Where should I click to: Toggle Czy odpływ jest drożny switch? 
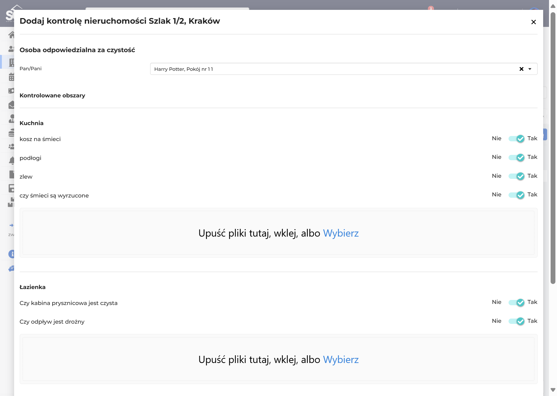pos(516,321)
